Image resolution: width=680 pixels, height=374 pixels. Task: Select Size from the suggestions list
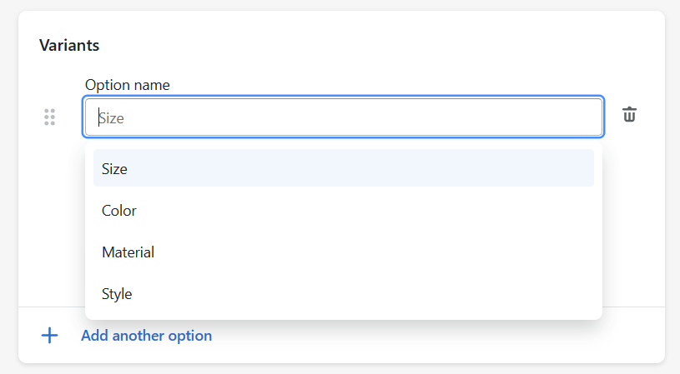[x=344, y=168]
